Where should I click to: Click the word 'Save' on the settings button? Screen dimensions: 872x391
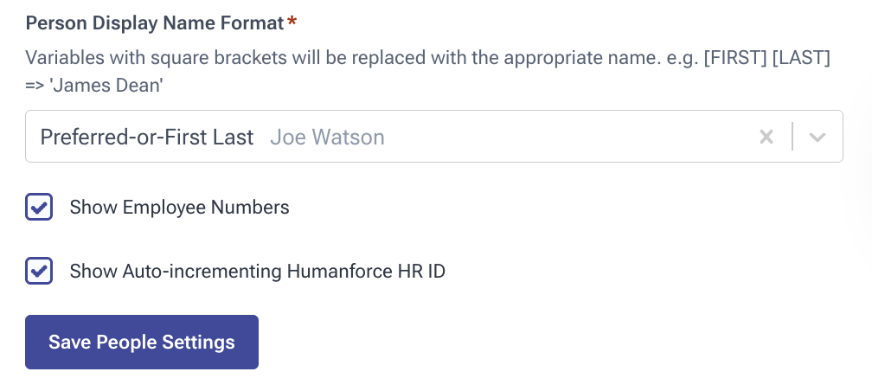[70, 342]
